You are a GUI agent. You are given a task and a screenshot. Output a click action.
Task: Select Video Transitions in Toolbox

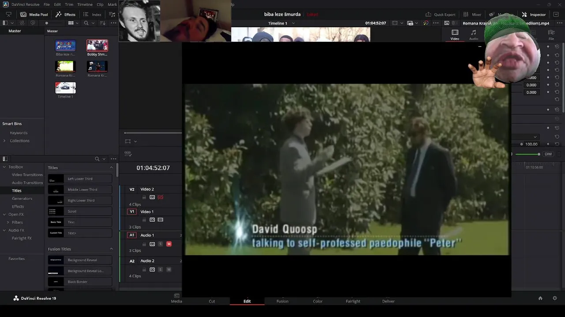(x=27, y=175)
